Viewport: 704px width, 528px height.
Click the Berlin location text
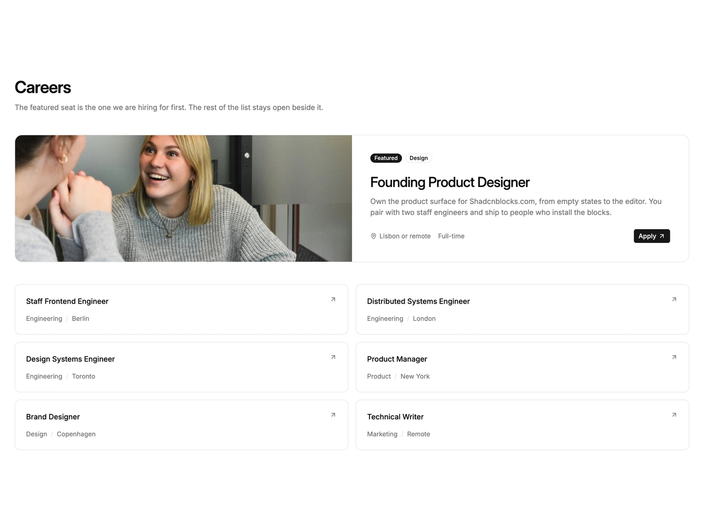click(x=81, y=319)
